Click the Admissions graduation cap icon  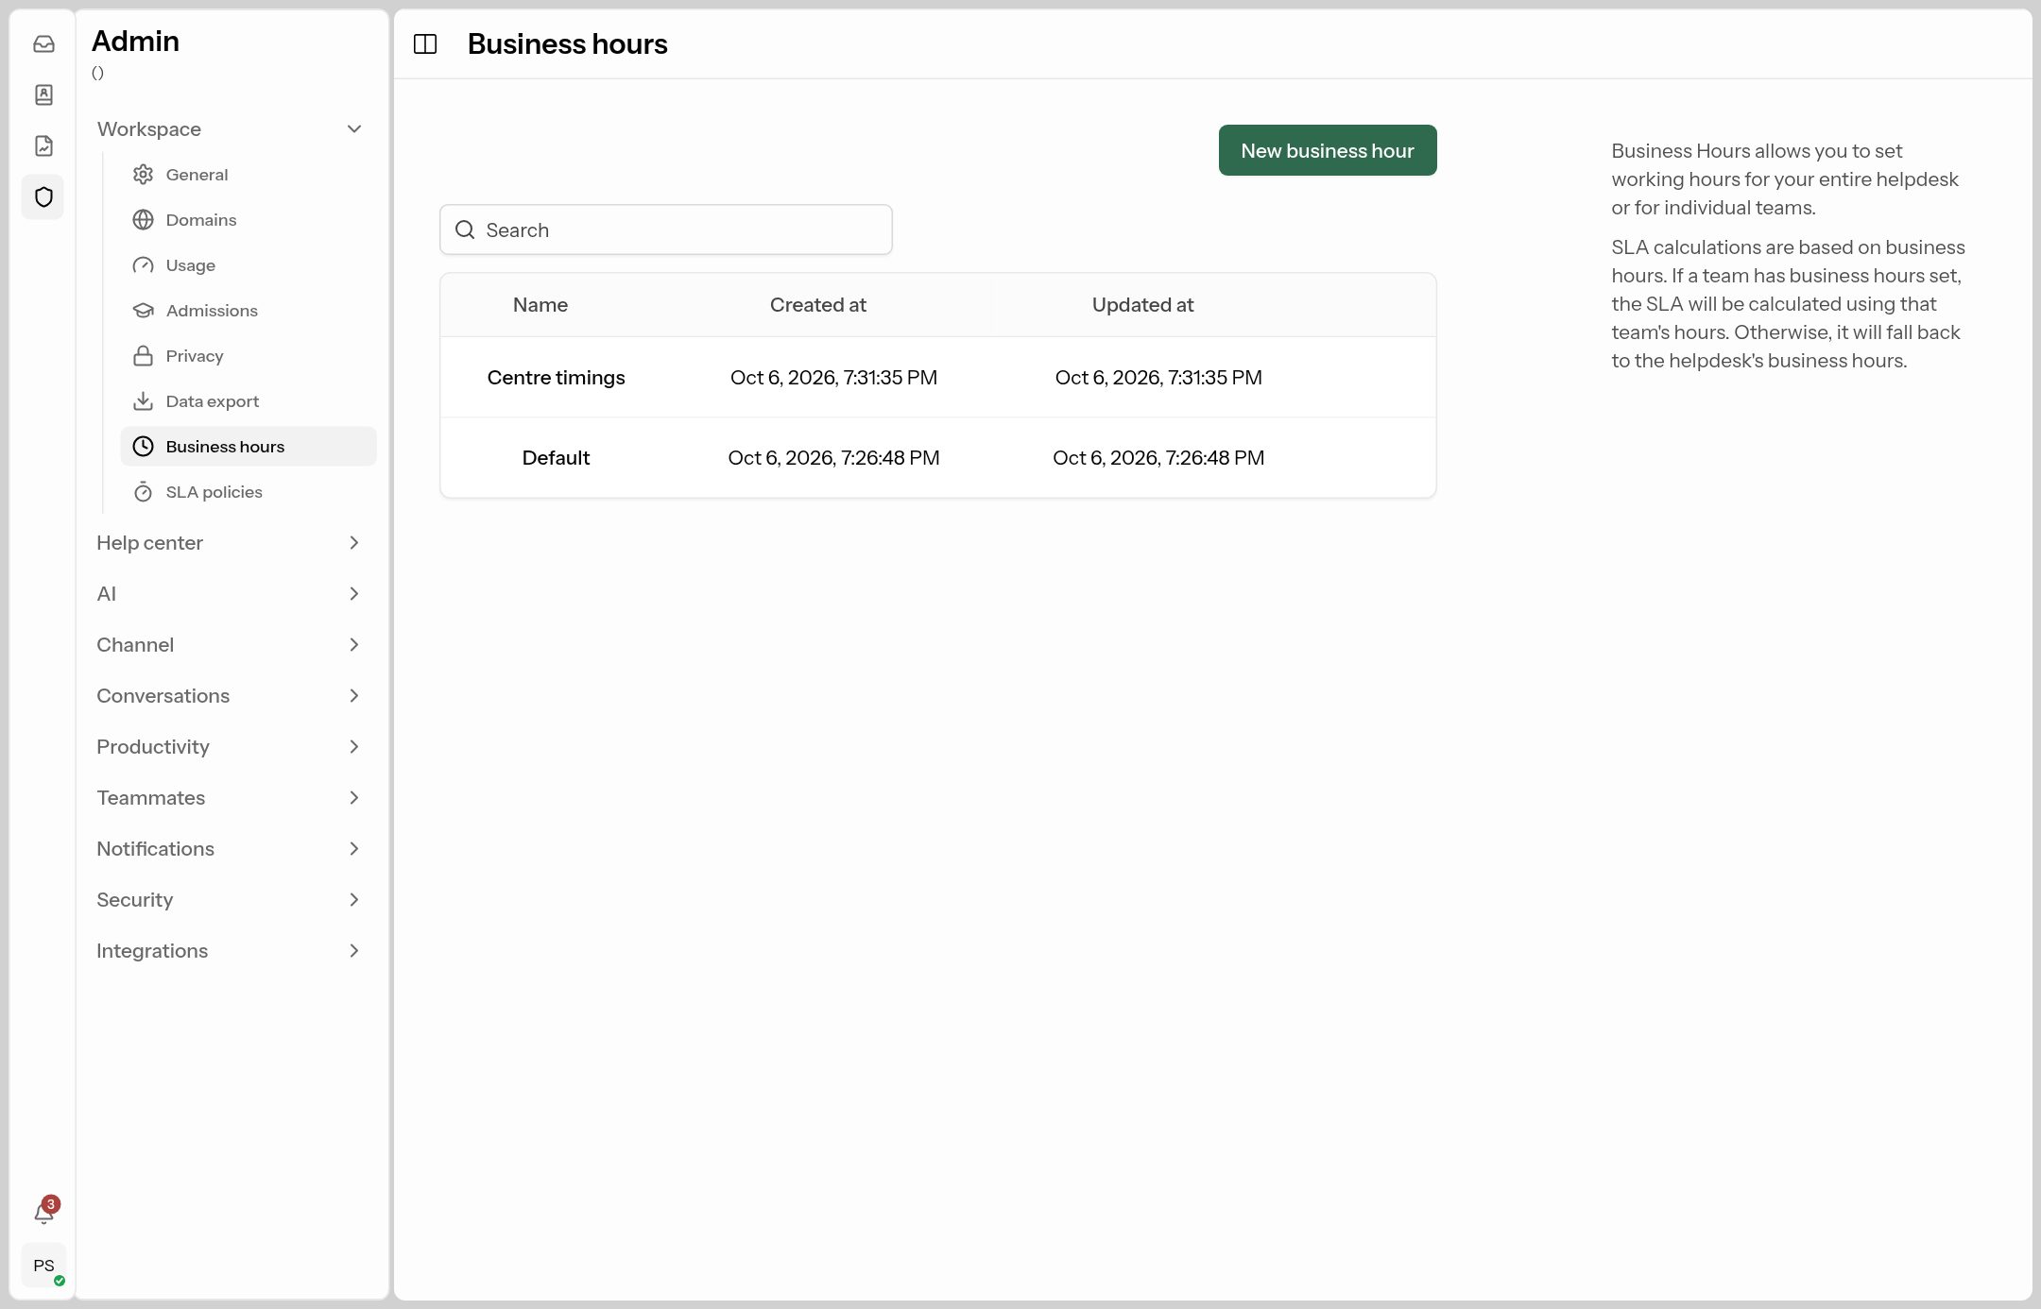click(x=143, y=310)
